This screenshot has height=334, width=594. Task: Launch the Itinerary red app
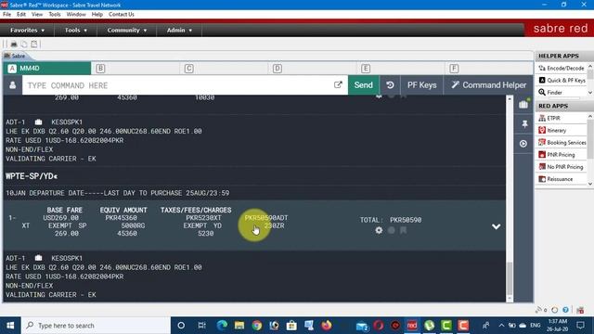click(552, 130)
